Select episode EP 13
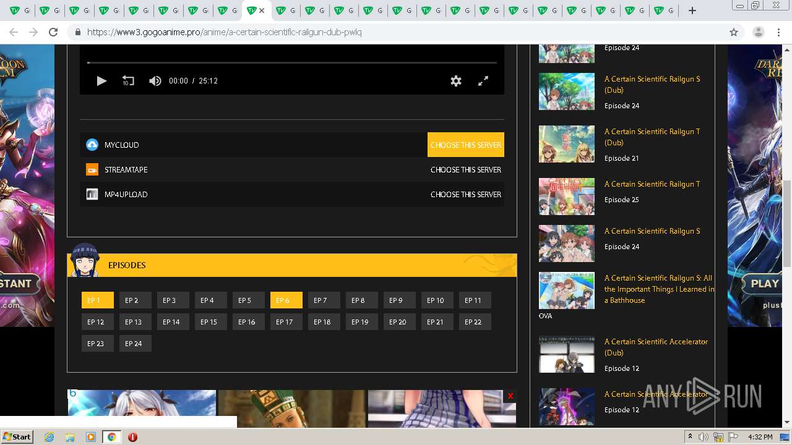This screenshot has width=792, height=445. coord(136,322)
